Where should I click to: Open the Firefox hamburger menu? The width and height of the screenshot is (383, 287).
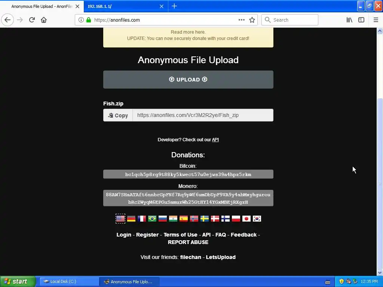pyautogui.click(x=376, y=20)
